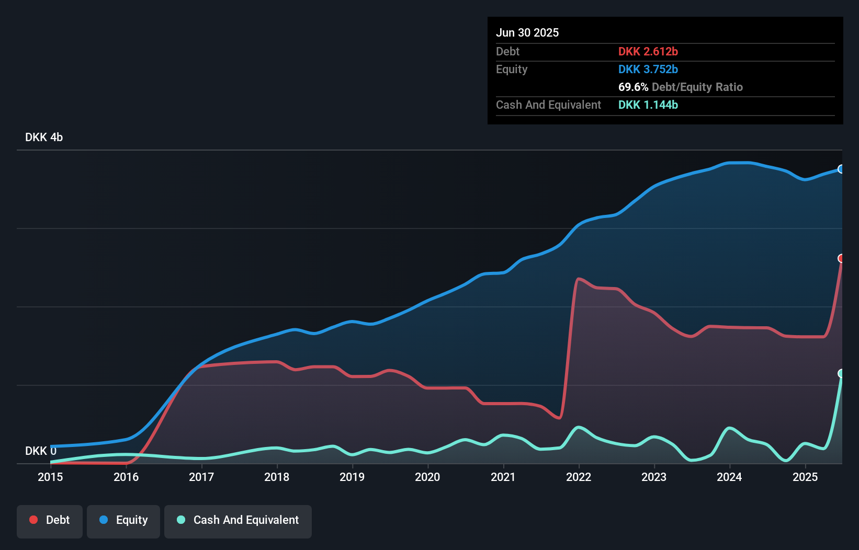This screenshot has width=859, height=550.
Task: Expand the Jun 30 2025 tooltip header
Action: pos(527,32)
